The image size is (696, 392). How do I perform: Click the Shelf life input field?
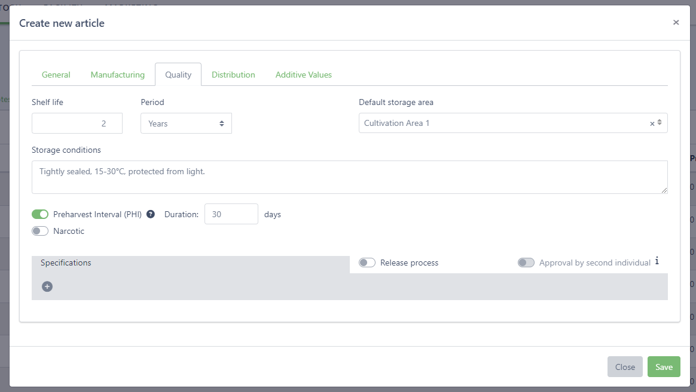(77, 124)
